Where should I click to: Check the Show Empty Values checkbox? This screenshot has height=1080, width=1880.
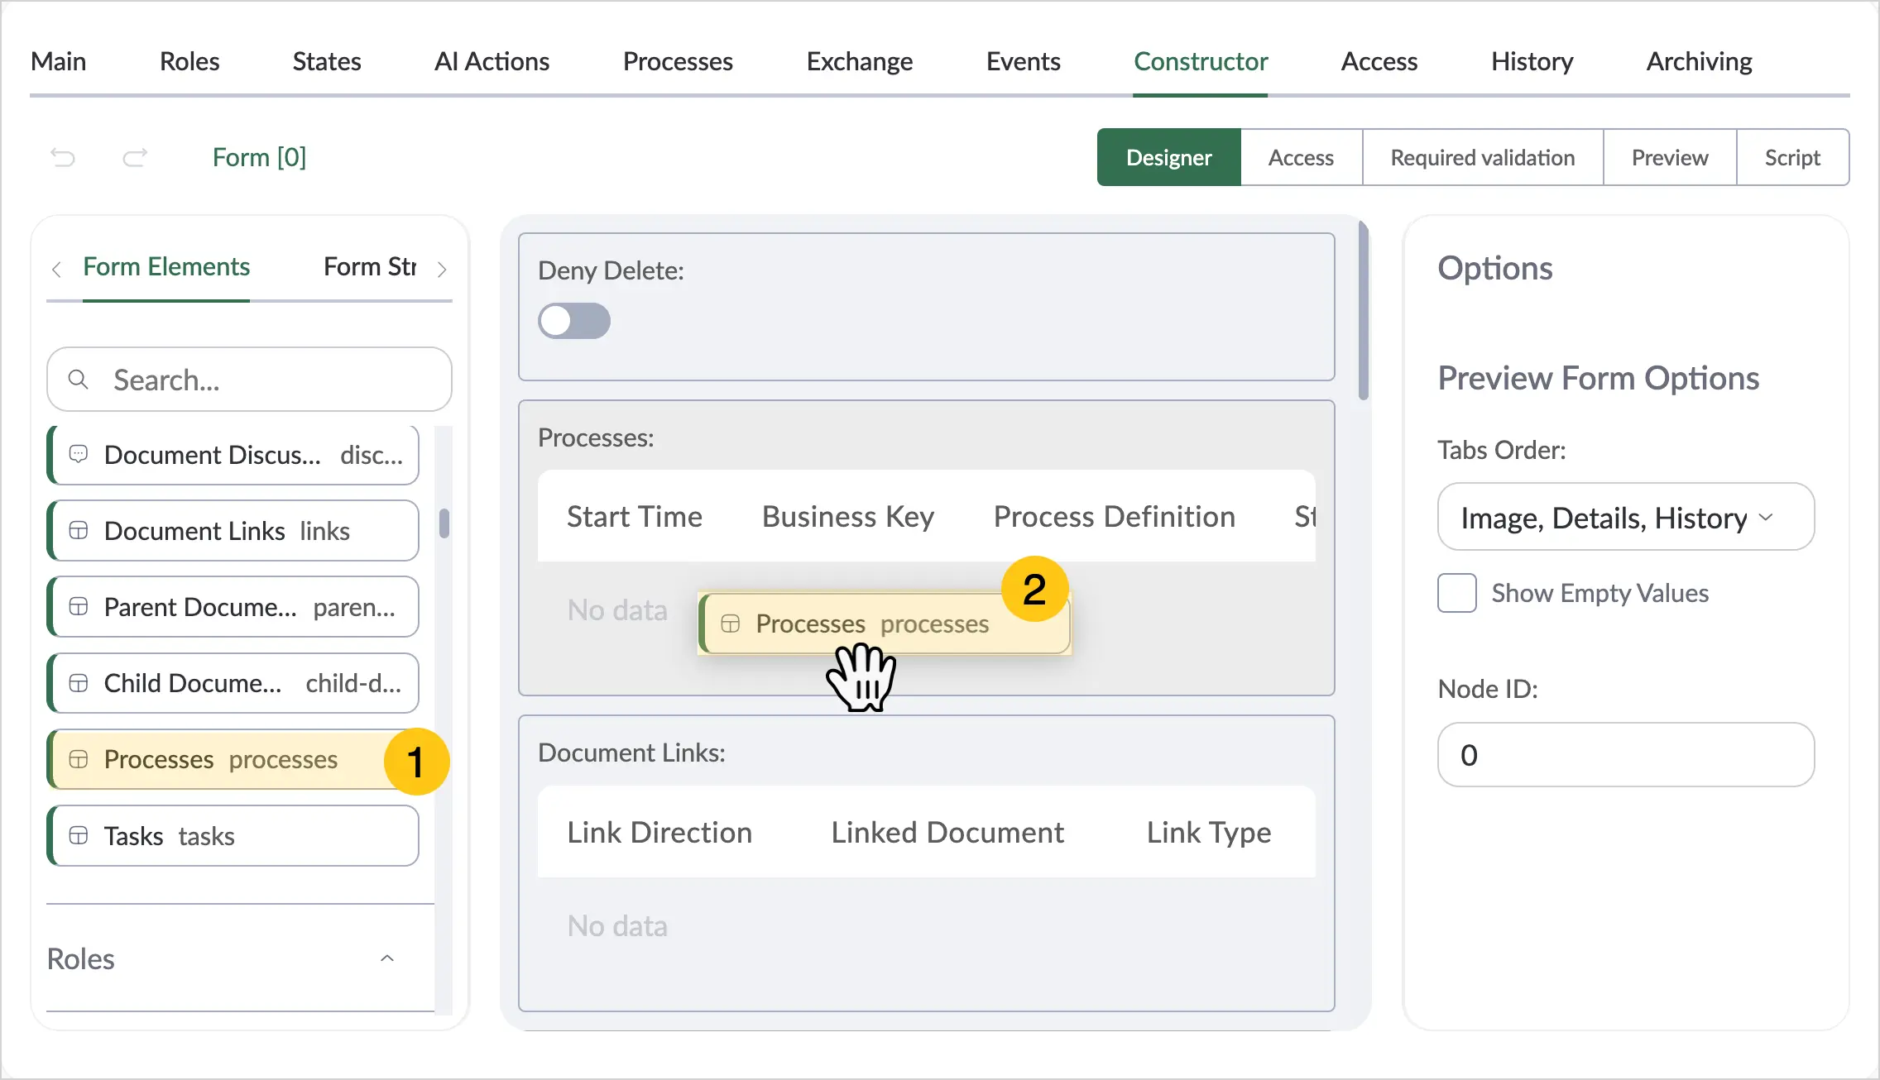pyautogui.click(x=1457, y=593)
